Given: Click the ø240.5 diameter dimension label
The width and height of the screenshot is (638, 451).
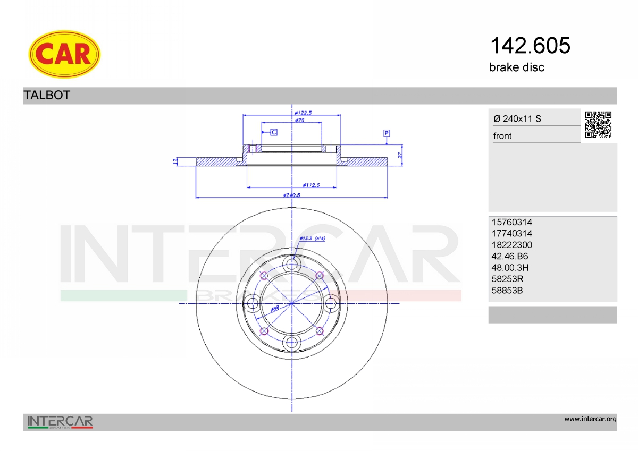Looking at the screenshot, I should 292,195.
